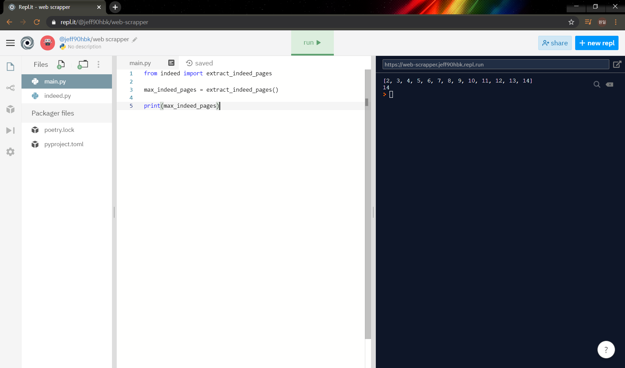The image size is (625, 368).
Task: Open the Files sidebar panel icon
Action: coord(10,66)
